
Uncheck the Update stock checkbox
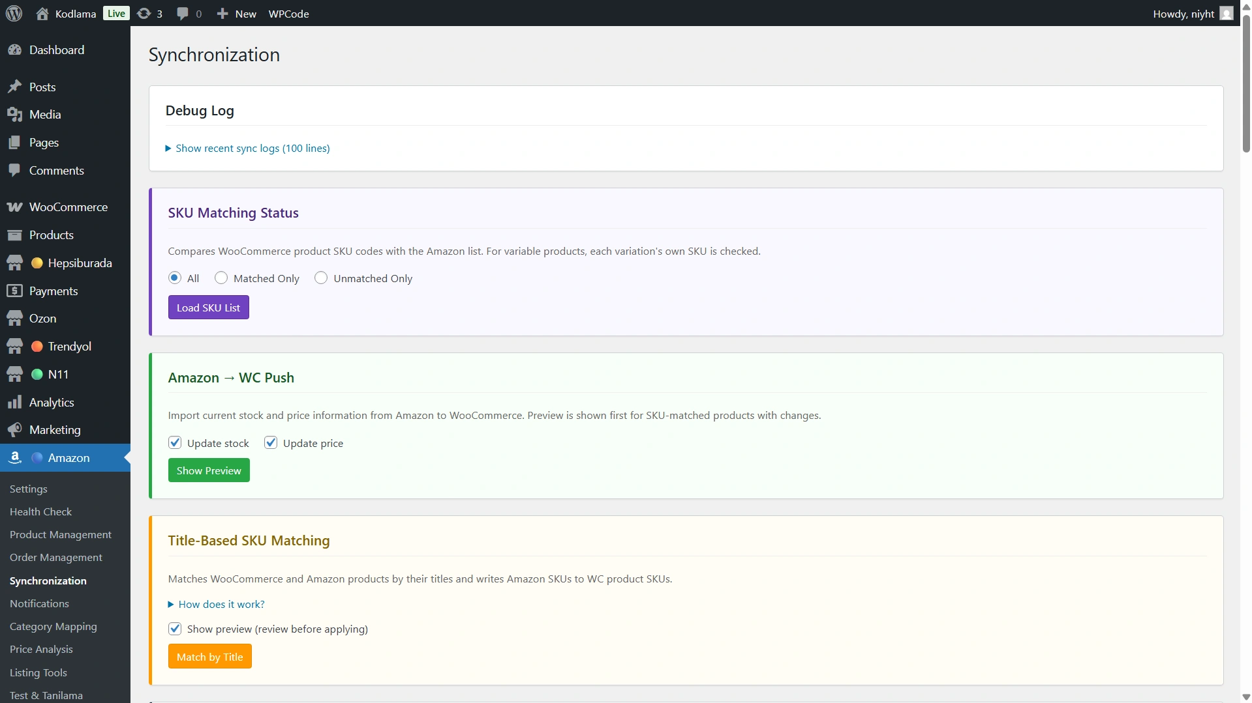[x=175, y=443]
